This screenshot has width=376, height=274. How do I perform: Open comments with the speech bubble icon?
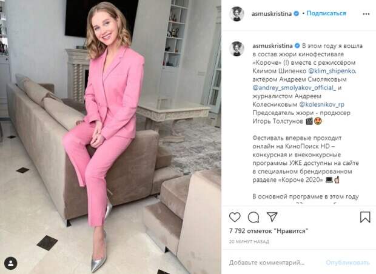click(253, 218)
